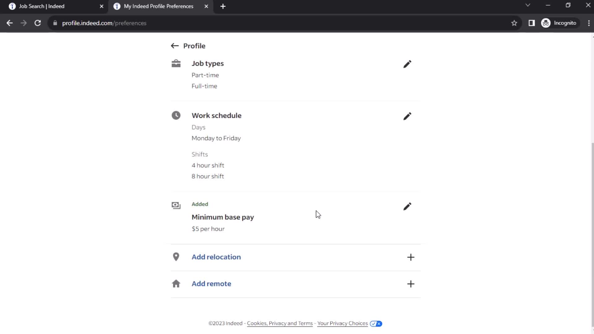Click the location pin relocation icon

(176, 256)
